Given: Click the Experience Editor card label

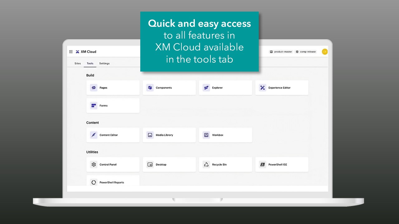Looking at the screenshot, I should 280,88.
